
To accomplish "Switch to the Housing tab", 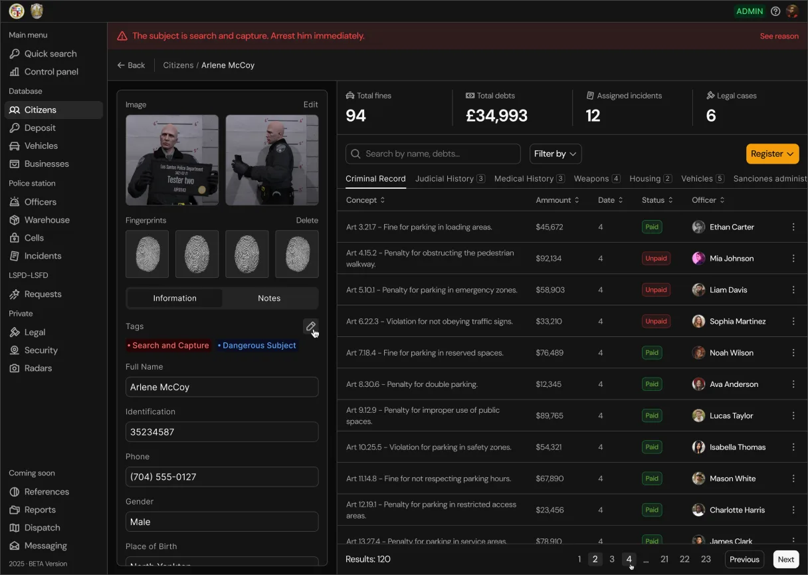I will tap(651, 179).
